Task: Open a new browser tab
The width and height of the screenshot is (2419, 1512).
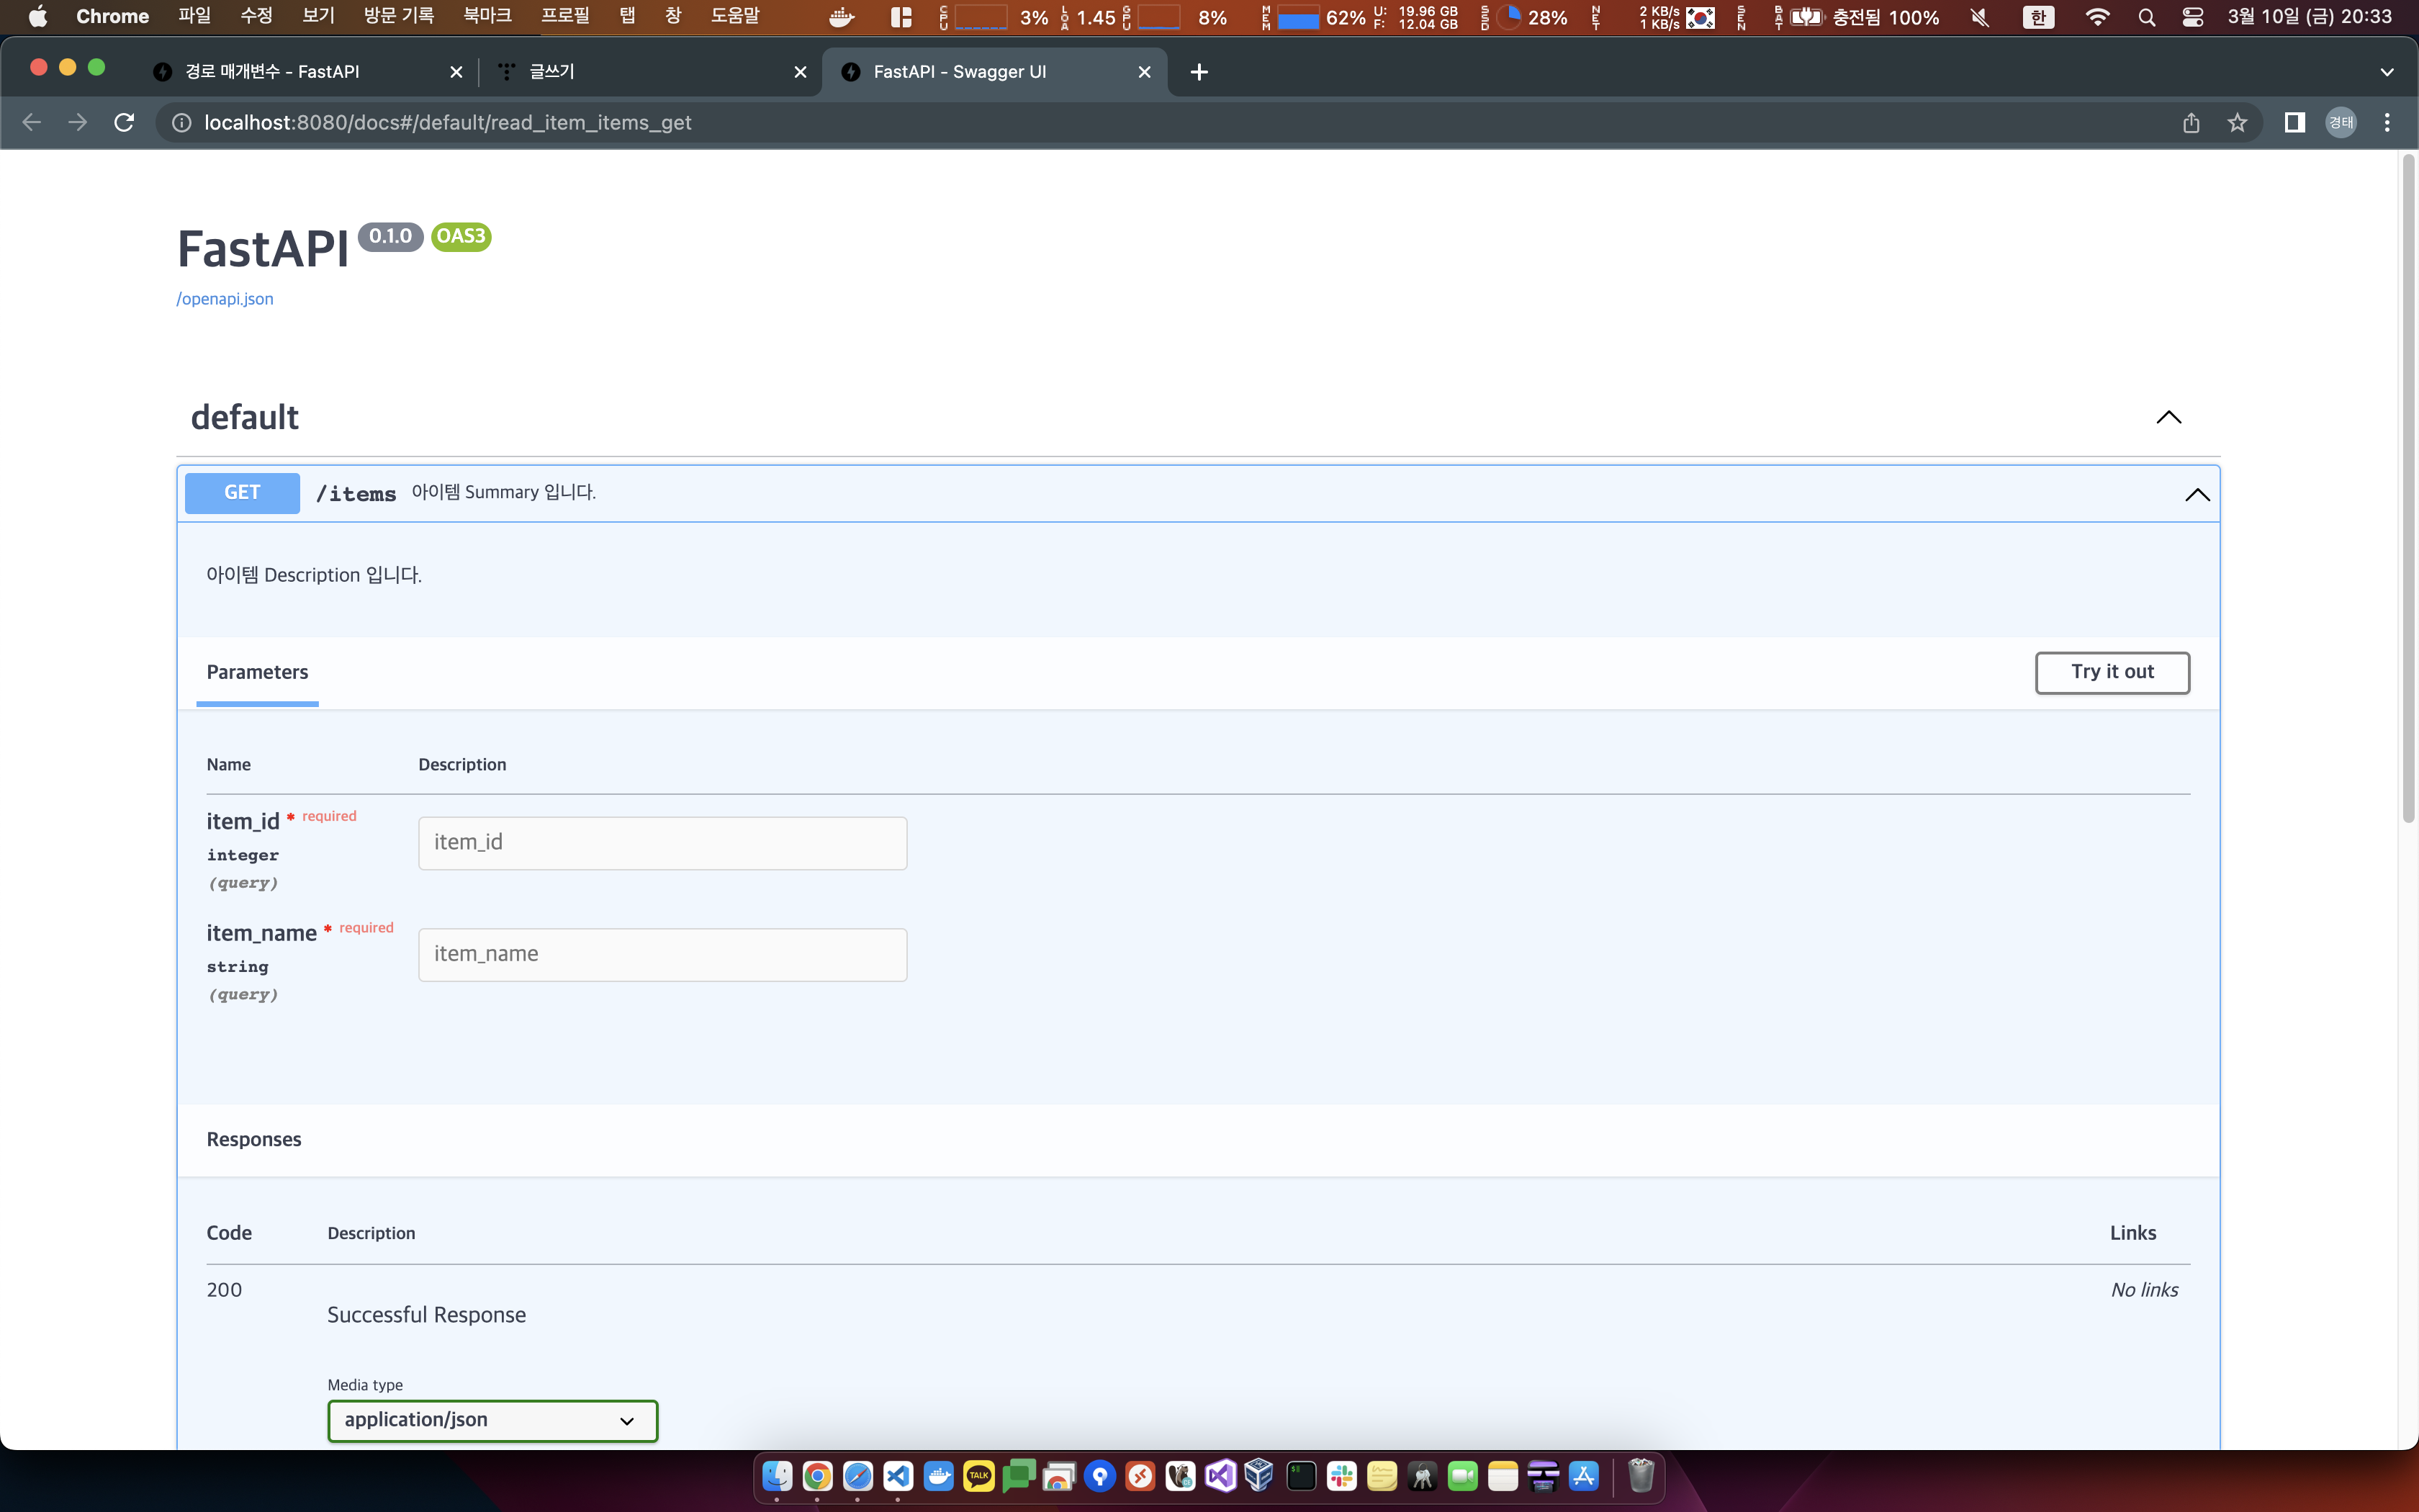Action: [1199, 72]
